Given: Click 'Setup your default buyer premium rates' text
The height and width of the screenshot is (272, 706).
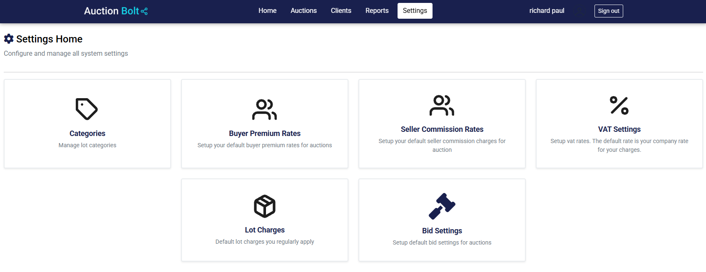Looking at the screenshot, I should 265,145.
